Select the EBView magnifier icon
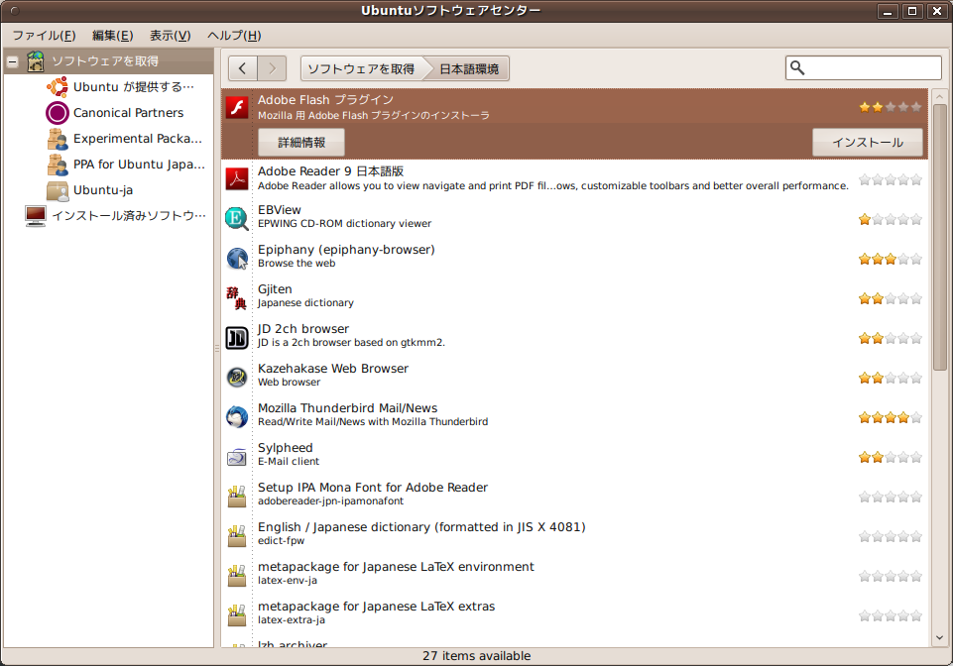The width and height of the screenshot is (953, 666). [237, 218]
